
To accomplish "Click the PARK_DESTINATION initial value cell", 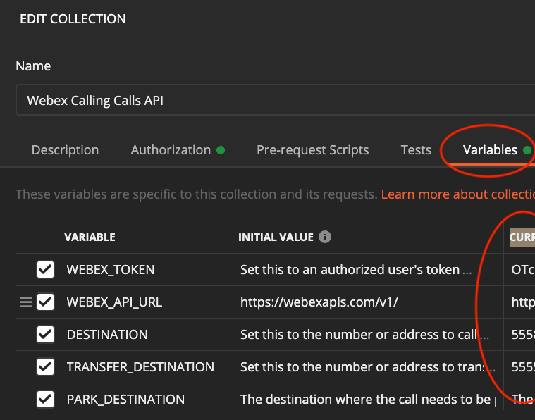I will coord(368,398).
